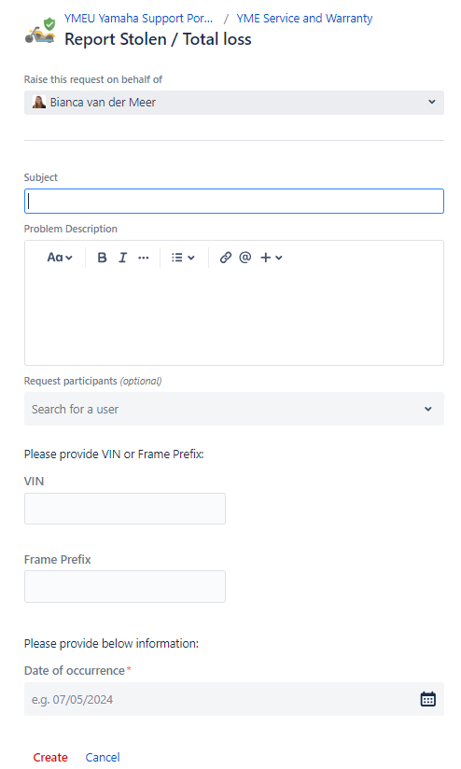Click Bianca van der Meer's avatar
The height and width of the screenshot is (769, 461).
39,102
